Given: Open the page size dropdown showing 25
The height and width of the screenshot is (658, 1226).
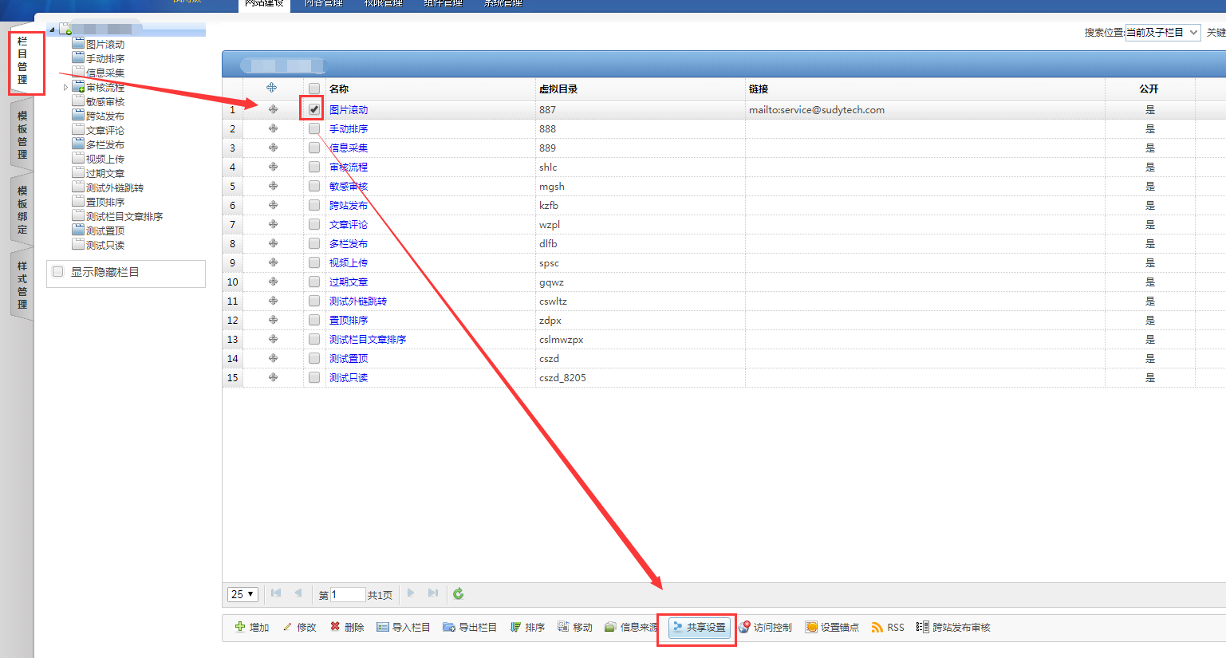Looking at the screenshot, I should [242, 594].
